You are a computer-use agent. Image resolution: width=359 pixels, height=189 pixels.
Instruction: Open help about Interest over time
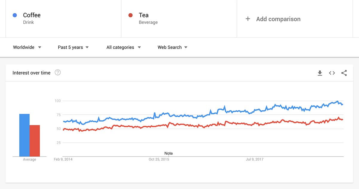point(57,72)
